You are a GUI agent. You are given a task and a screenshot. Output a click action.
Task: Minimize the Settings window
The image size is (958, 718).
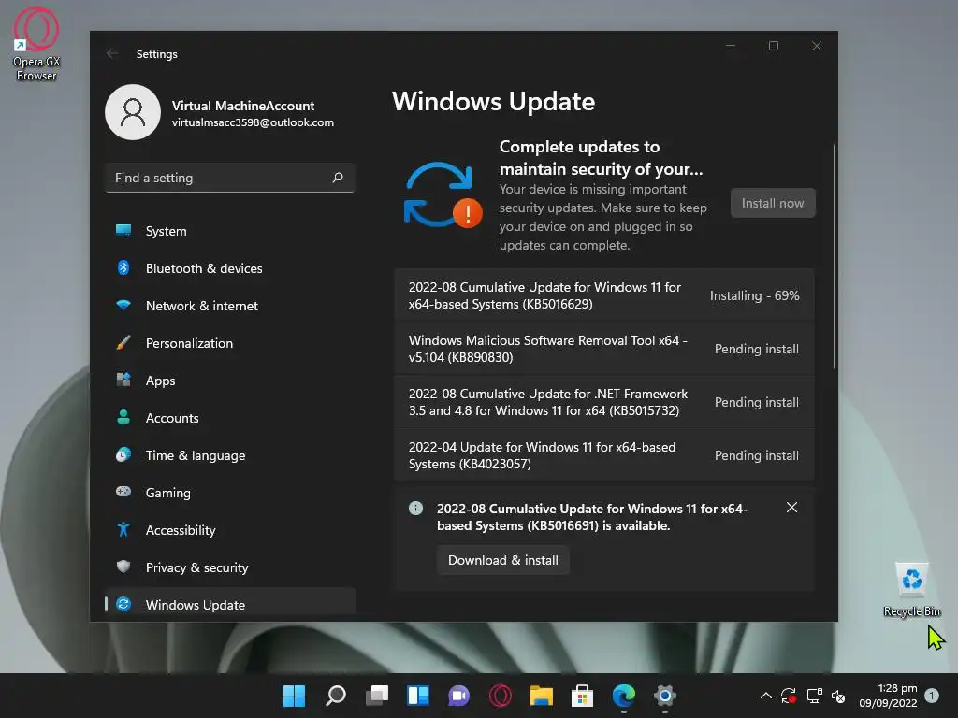(730, 46)
